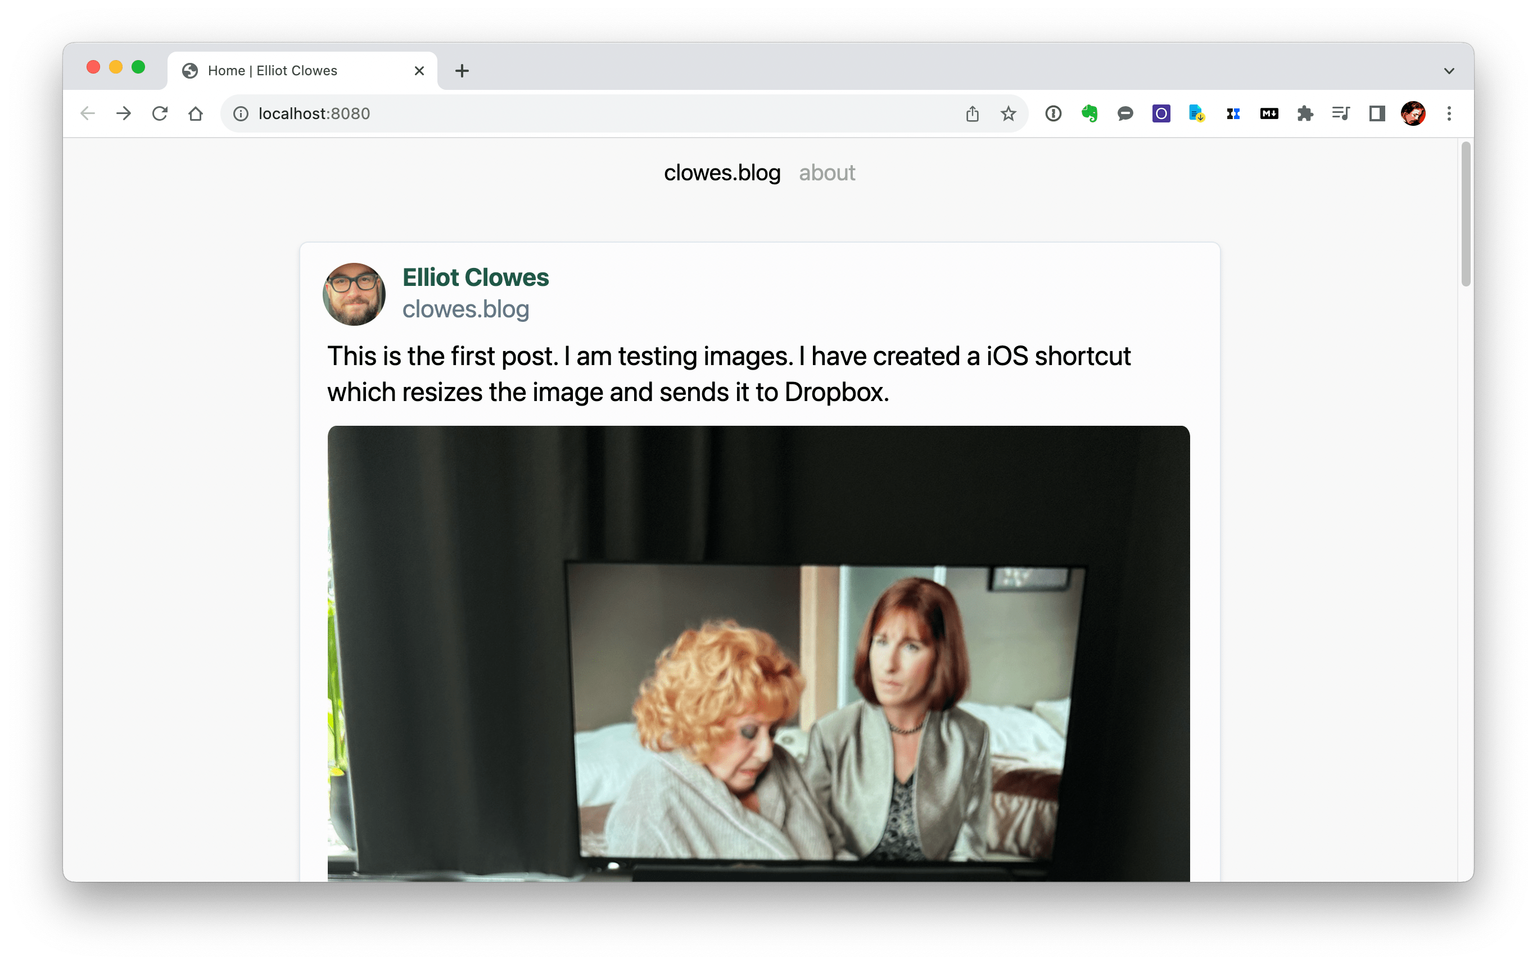This screenshot has width=1537, height=965.
Task: Click the purple circle extension icon
Action: click(1161, 113)
